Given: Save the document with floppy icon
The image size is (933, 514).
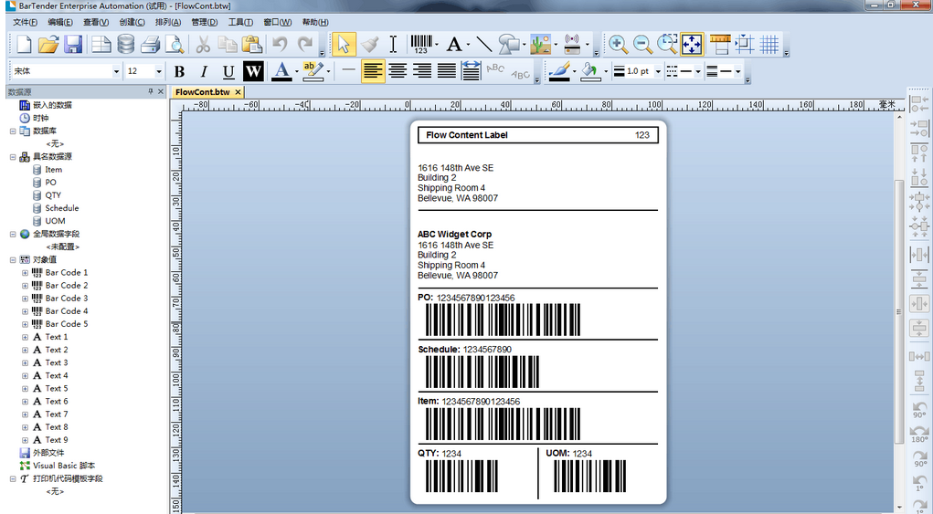Looking at the screenshot, I should (73, 45).
